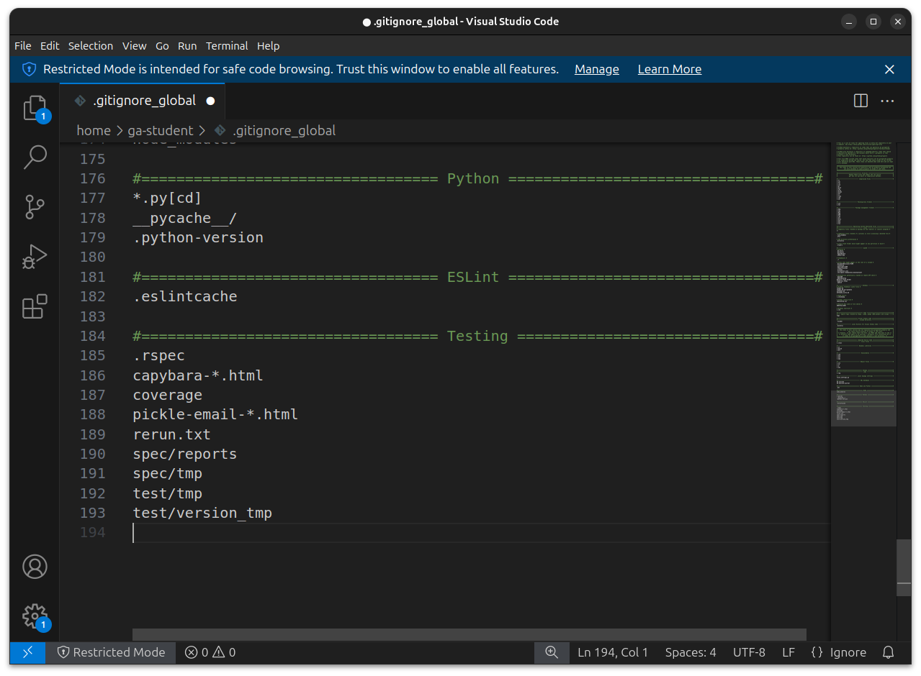921x676 pixels.
Task: Open the Explorer sidebar
Action: (x=35, y=106)
